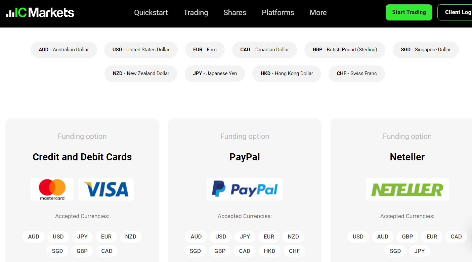Click HKD currency tag under PayPal

(269, 251)
